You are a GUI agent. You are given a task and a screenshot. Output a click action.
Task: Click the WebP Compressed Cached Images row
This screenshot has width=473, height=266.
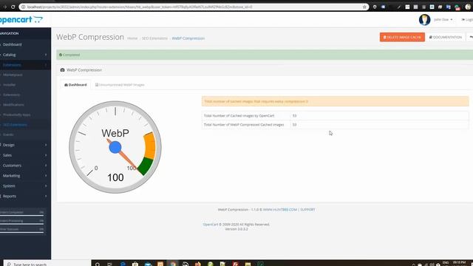(335, 125)
